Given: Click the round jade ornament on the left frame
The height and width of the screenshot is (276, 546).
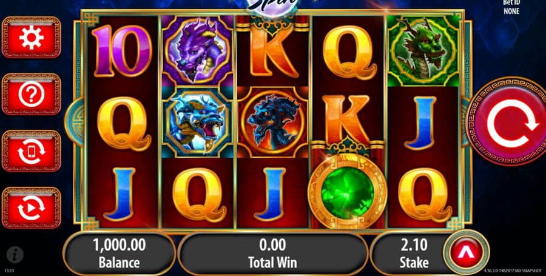Looking at the screenshot, I should coord(74,122).
